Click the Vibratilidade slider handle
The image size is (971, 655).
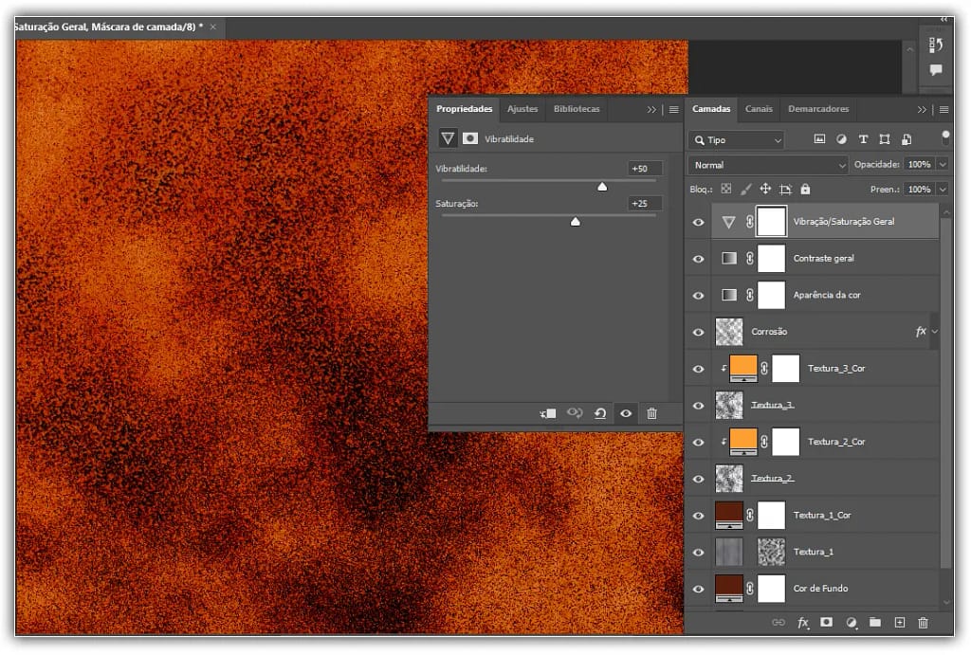(602, 187)
